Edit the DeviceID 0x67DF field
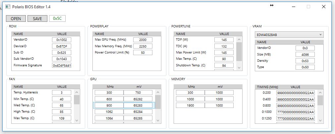Screen dimensions: 335x134 pyautogui.click(x=62, y=46)
